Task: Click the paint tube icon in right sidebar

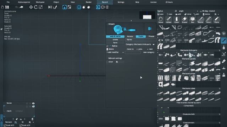Action: [224, 61]
